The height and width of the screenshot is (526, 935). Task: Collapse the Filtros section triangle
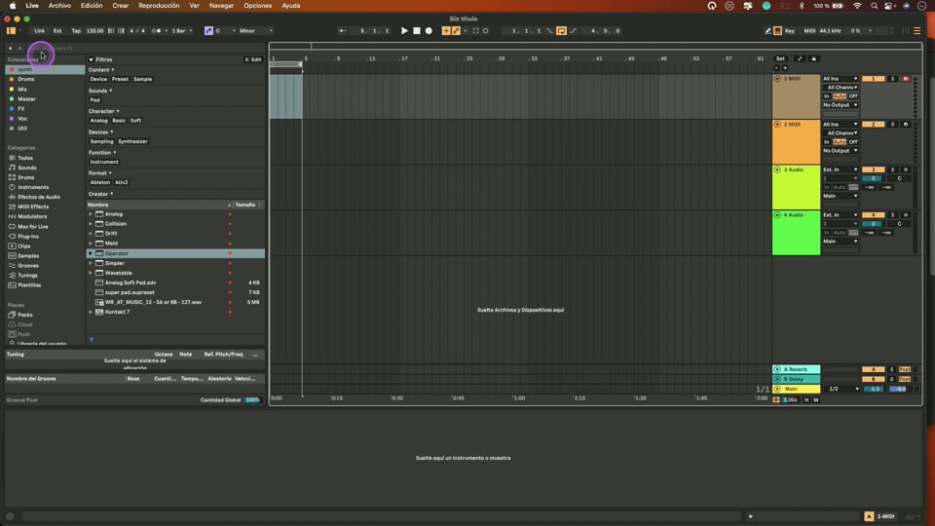(x=92, y=59)
